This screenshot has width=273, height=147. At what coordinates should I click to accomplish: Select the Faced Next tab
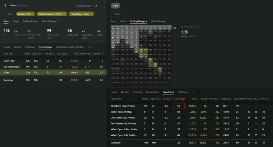tap(168, 92)
